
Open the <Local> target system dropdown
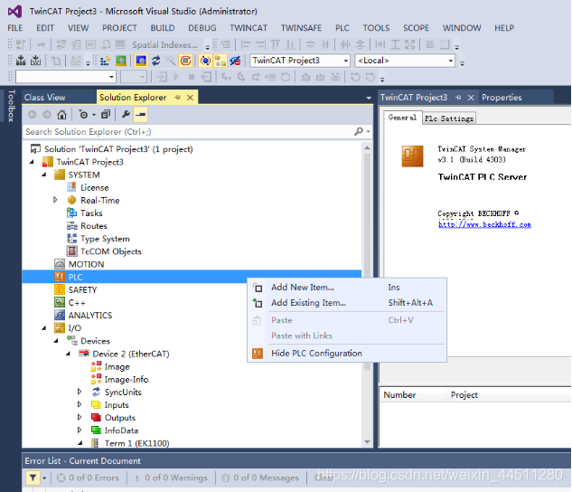pos(405,61)
